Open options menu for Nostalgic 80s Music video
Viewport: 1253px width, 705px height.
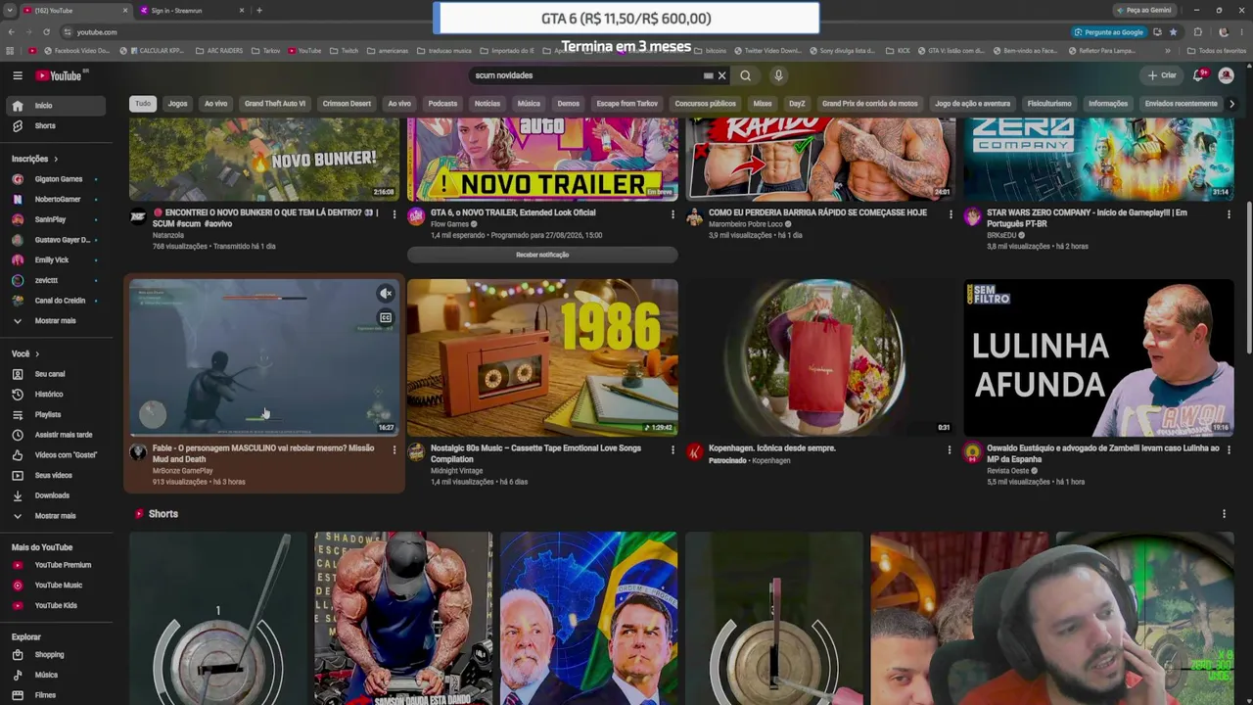673,450
